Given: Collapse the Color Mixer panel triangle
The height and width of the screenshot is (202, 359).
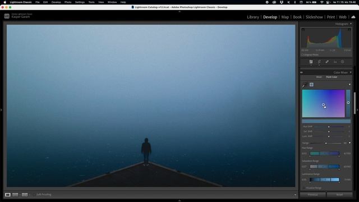Looking at the screenshot, I should coord(351,72).
